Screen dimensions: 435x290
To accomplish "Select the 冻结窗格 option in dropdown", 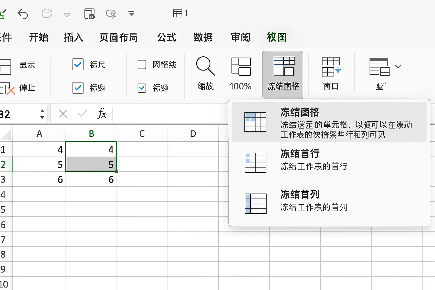I will point(329,122).
